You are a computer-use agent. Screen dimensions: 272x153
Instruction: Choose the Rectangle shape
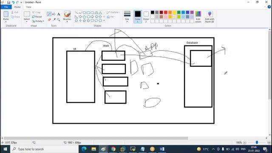click(x=88, y=13)
